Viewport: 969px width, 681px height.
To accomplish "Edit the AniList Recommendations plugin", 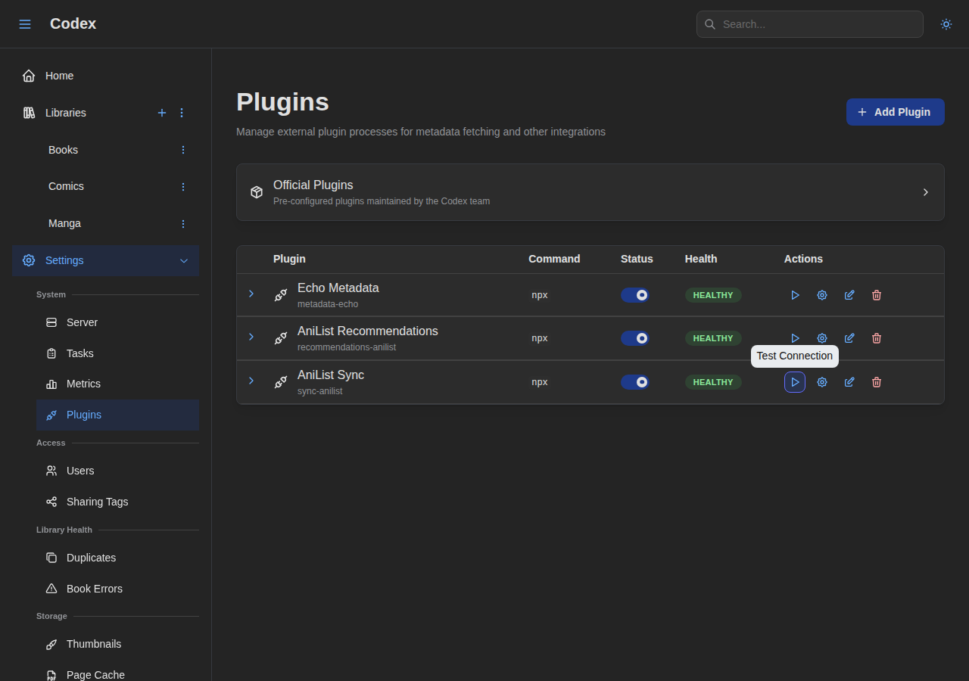I will point(849,338).
